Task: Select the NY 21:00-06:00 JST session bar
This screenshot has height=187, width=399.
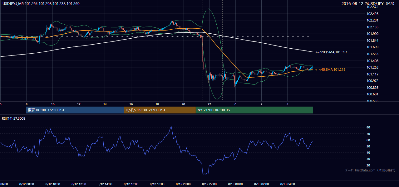Action: 254,110
